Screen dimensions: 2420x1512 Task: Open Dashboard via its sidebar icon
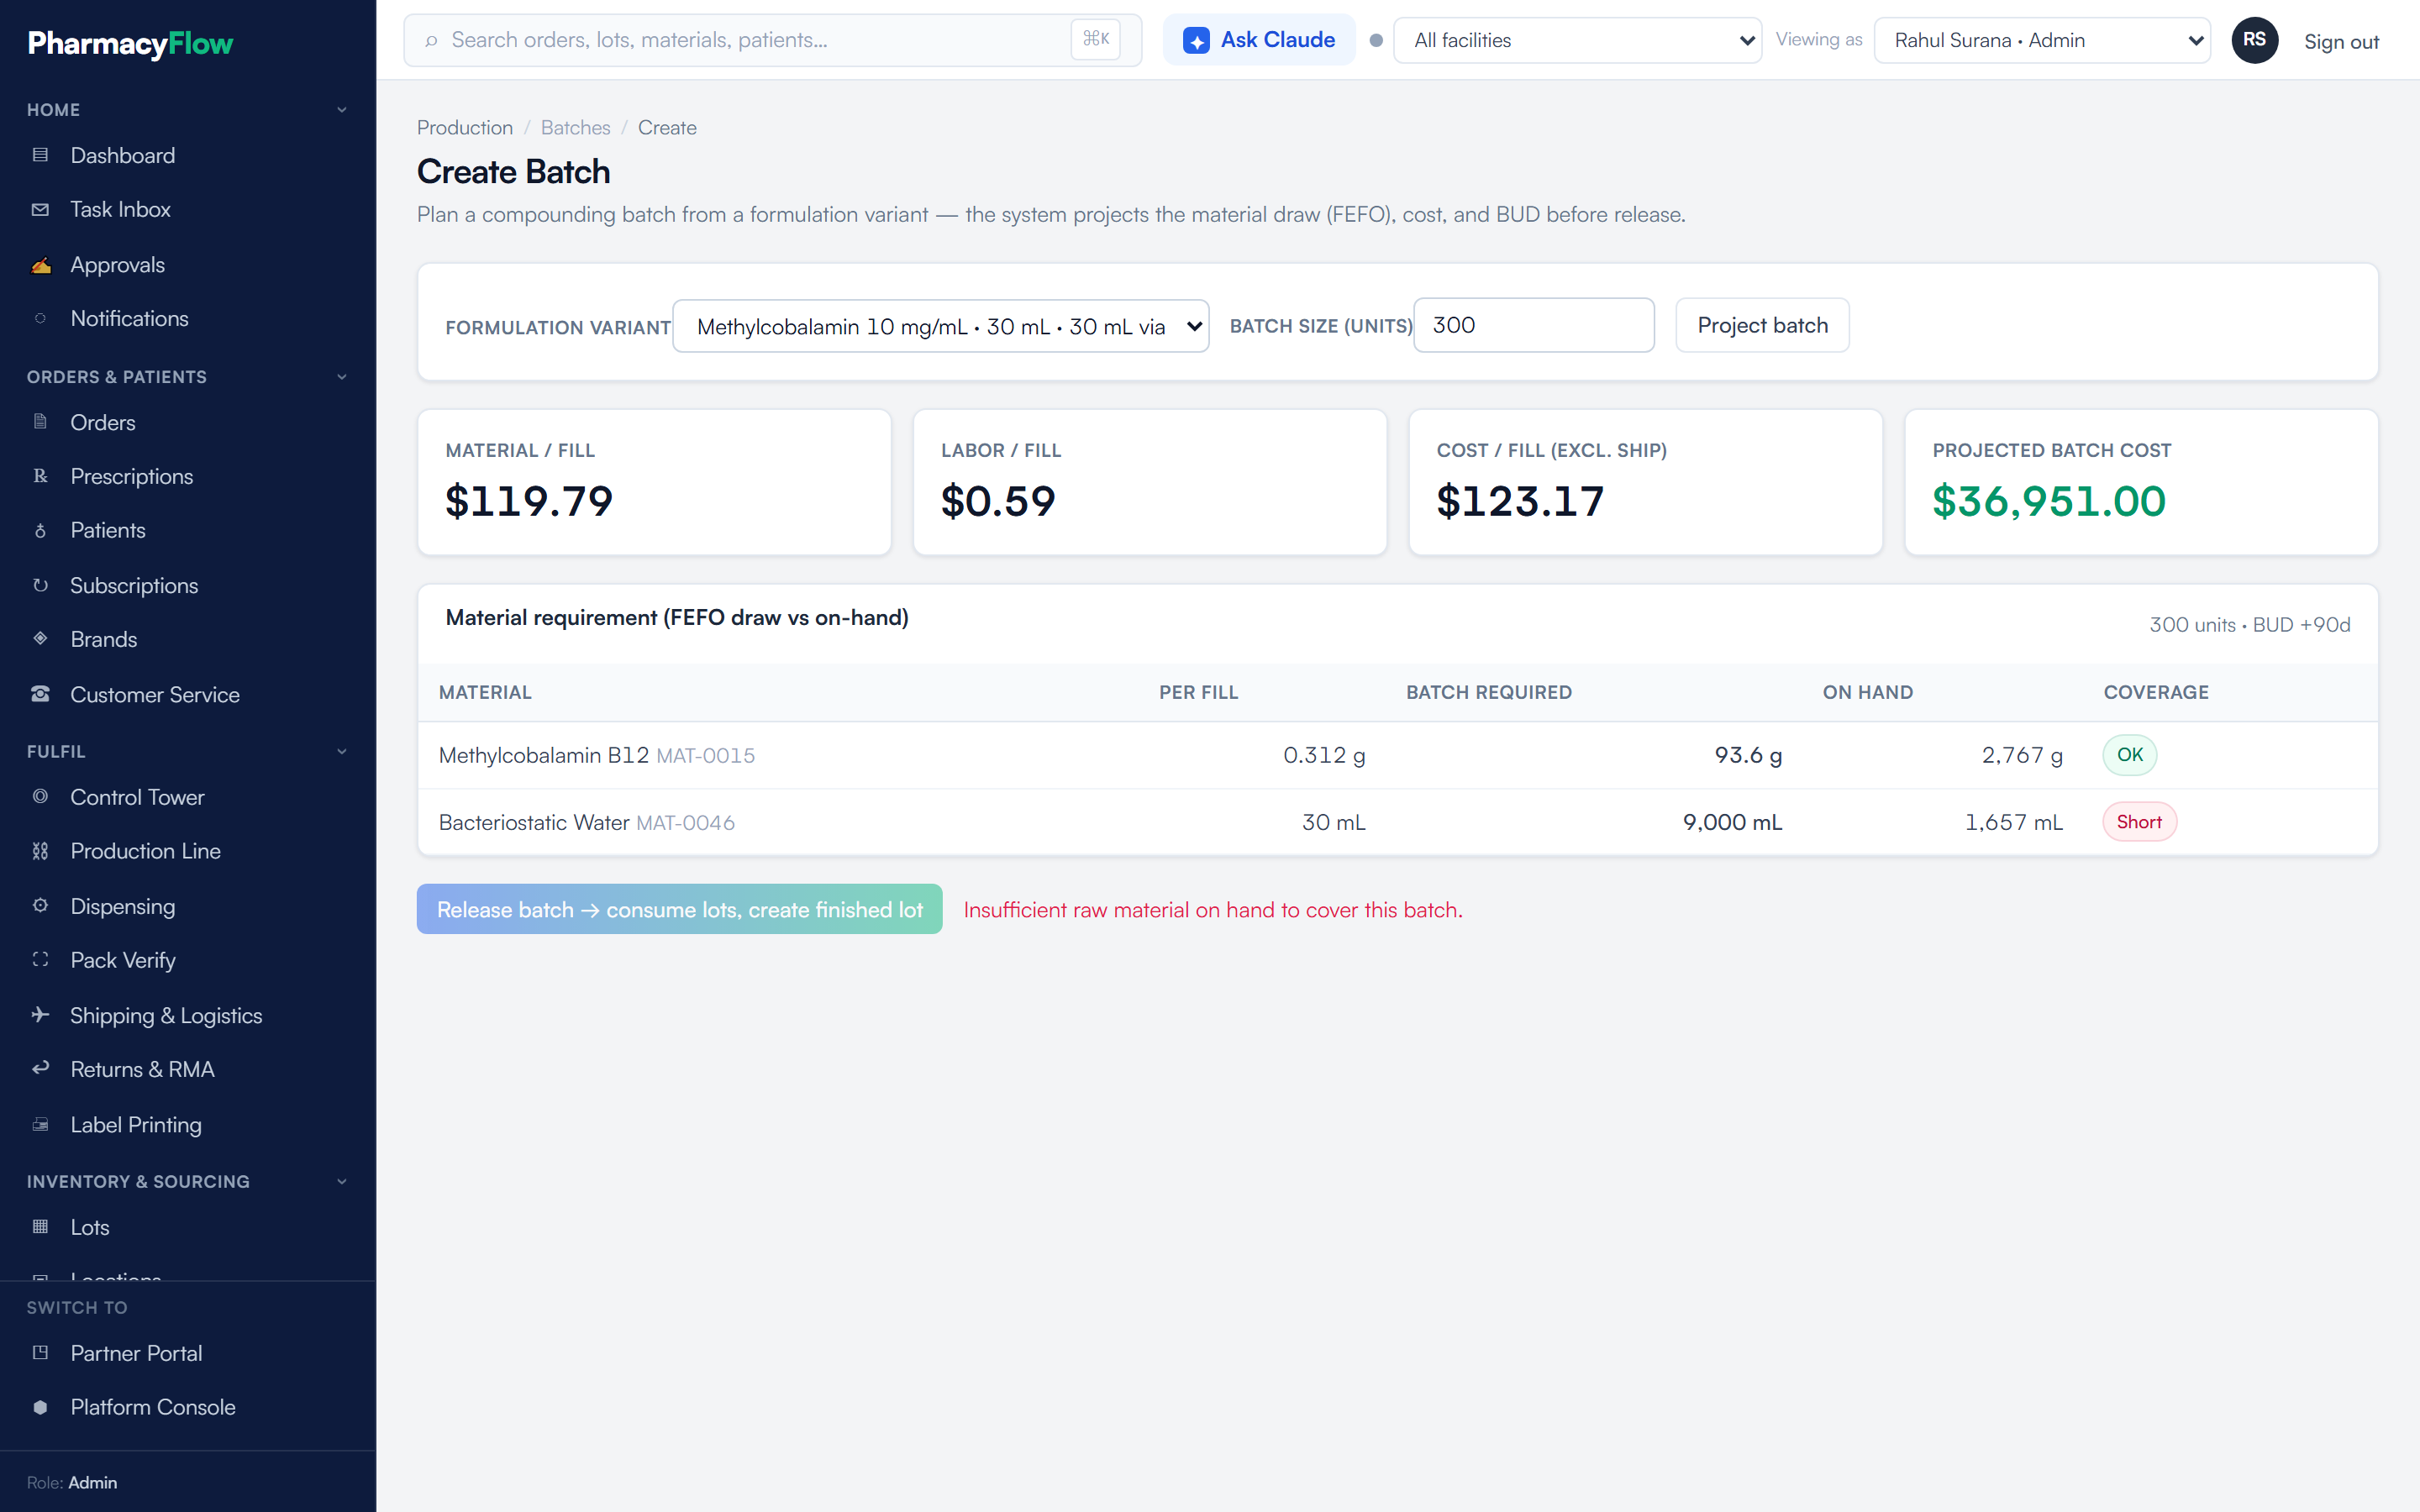(40, 155)
